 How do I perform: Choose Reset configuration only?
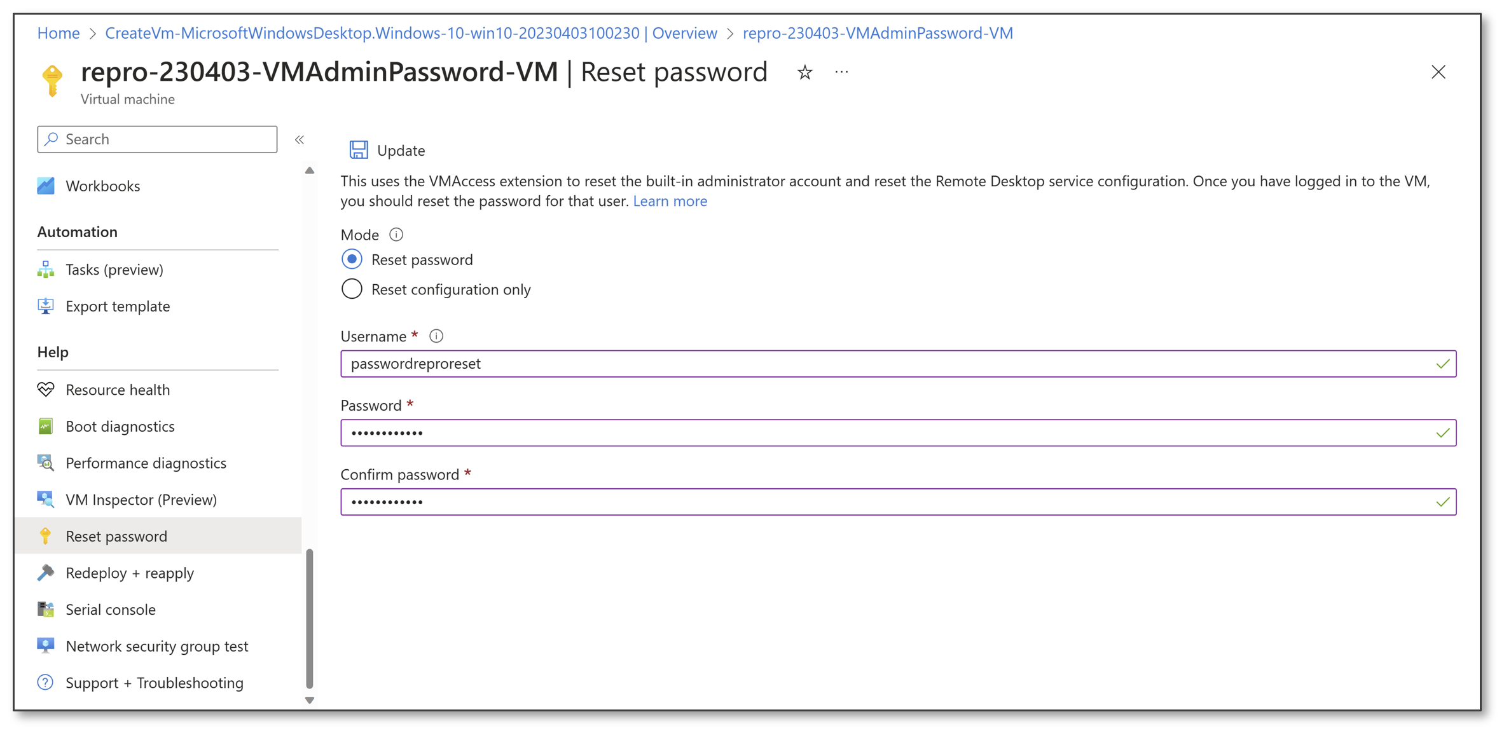click(352, 289)
